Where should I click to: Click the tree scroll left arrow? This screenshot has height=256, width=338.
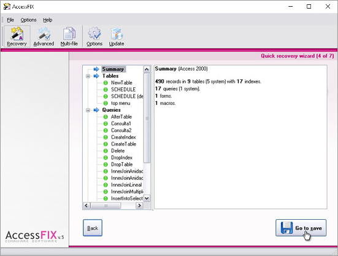86,206
